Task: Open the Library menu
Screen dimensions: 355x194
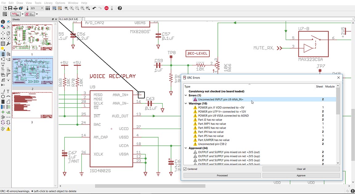Action: [48, 3]
